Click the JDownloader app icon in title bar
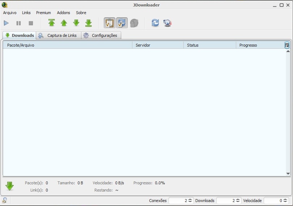 (4, 5)
